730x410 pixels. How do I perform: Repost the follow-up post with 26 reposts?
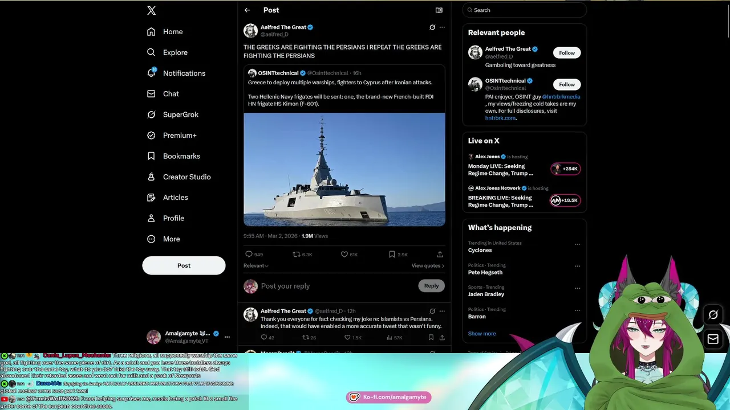click(x=306, y=338)
